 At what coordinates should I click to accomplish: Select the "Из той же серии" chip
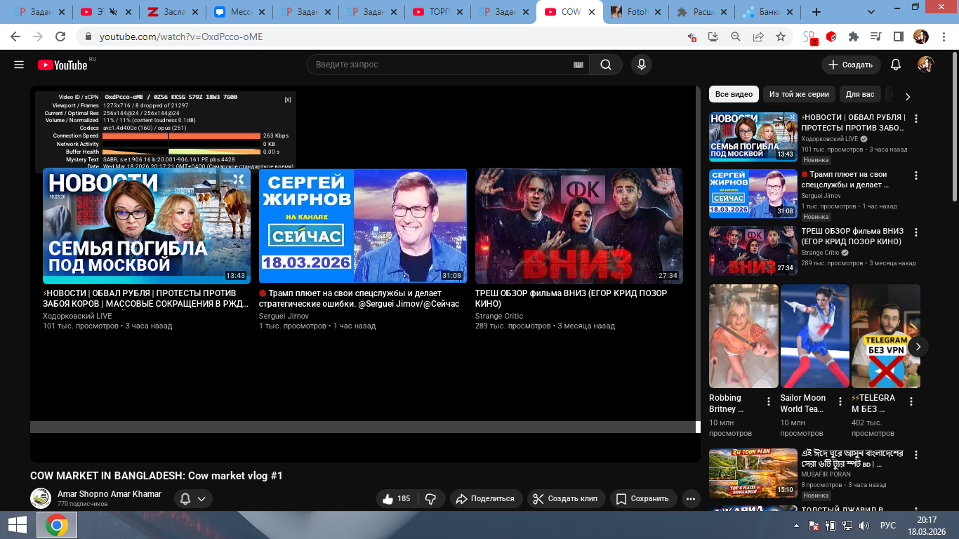point(799,94)
